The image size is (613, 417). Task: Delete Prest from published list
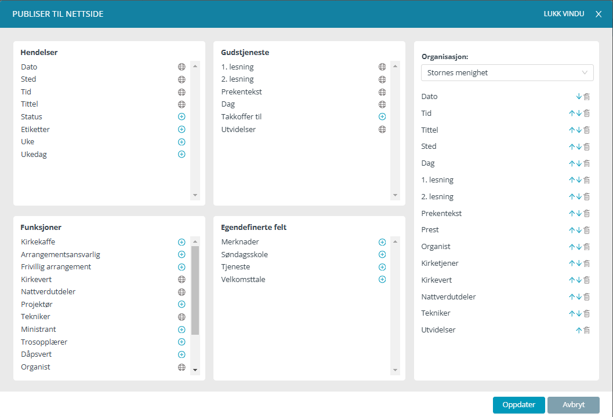(586, 230)
